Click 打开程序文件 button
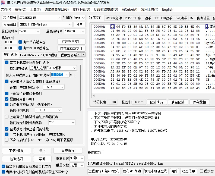 [x=71, y=42]
